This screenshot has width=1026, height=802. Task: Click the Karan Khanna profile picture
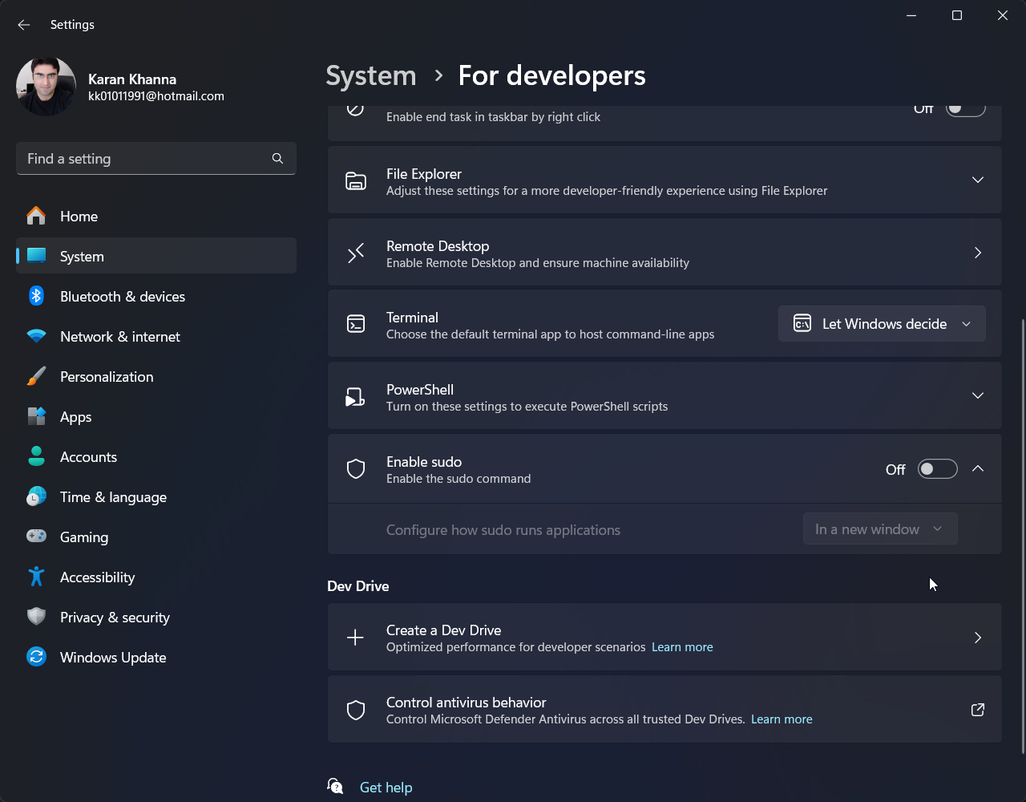tap(46, 87)
